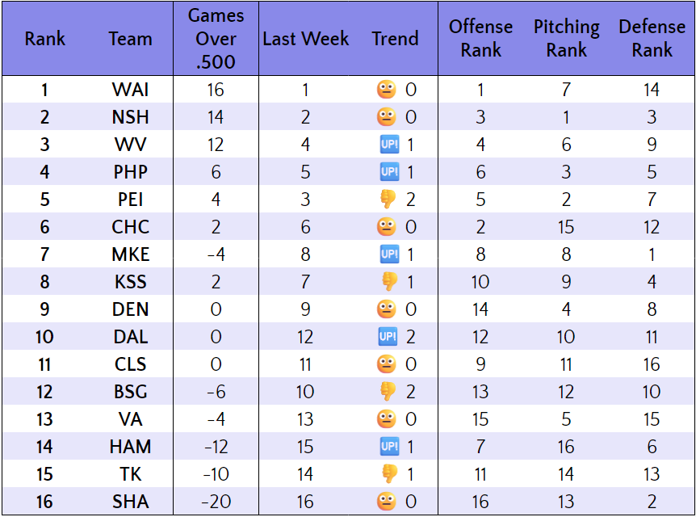Click the UP! icon in HAM row
The image size is (696, 517).
(x=388, y=447)
